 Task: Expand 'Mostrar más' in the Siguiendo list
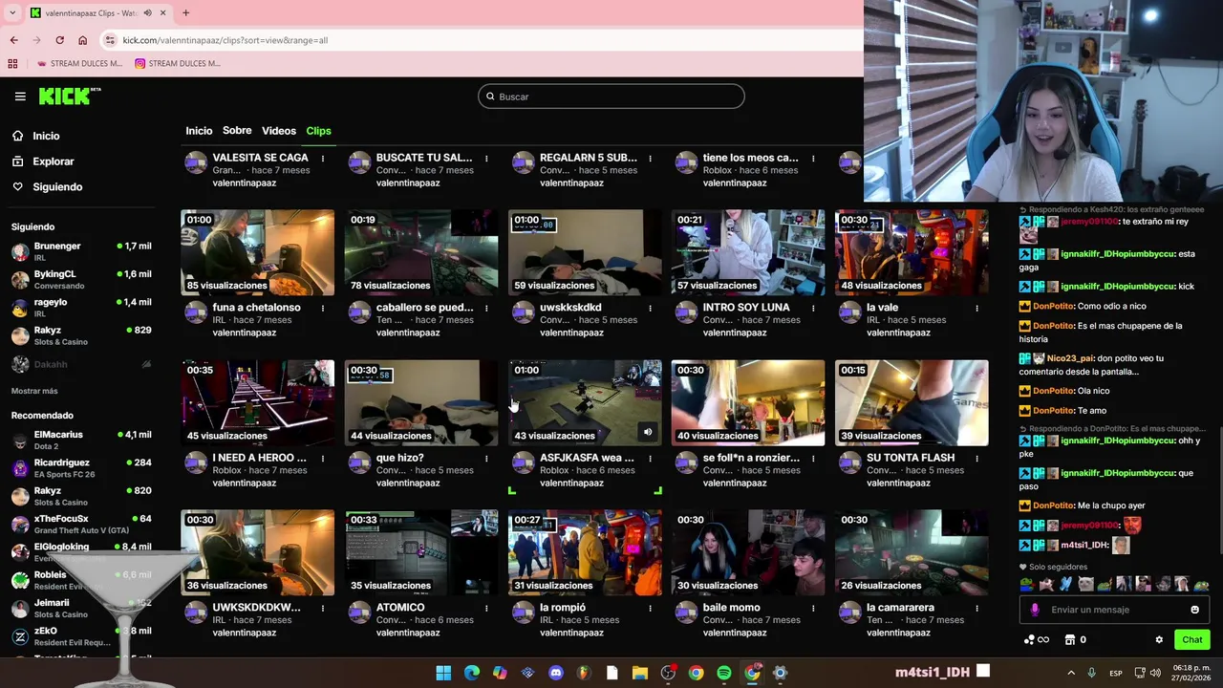click(34, 391)
